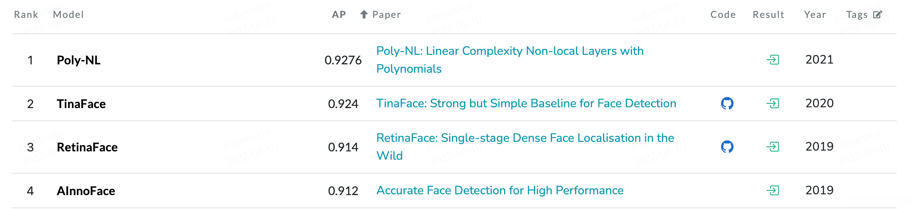Click the Model column header
The width and height of the screenshot is (911, 209).
pyautogui.click(x=68, y=15)
